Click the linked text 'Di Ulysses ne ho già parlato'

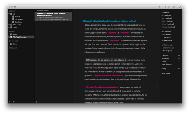click(106, 60)
